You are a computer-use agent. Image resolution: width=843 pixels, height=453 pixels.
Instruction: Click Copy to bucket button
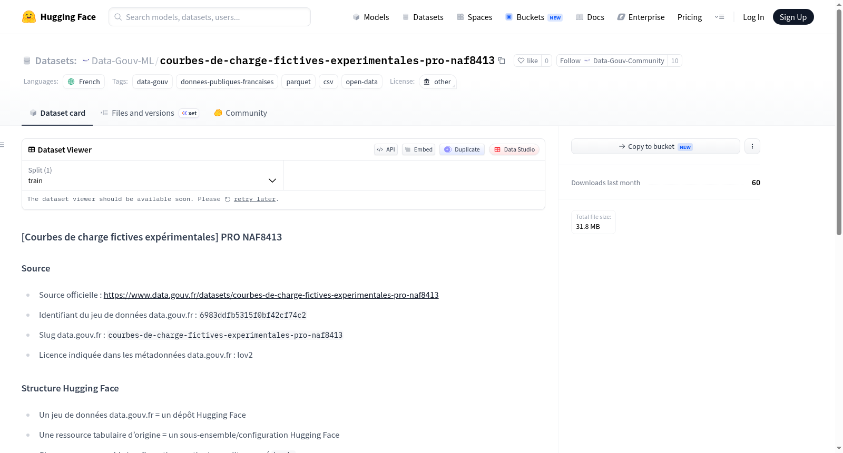point(655,147)
